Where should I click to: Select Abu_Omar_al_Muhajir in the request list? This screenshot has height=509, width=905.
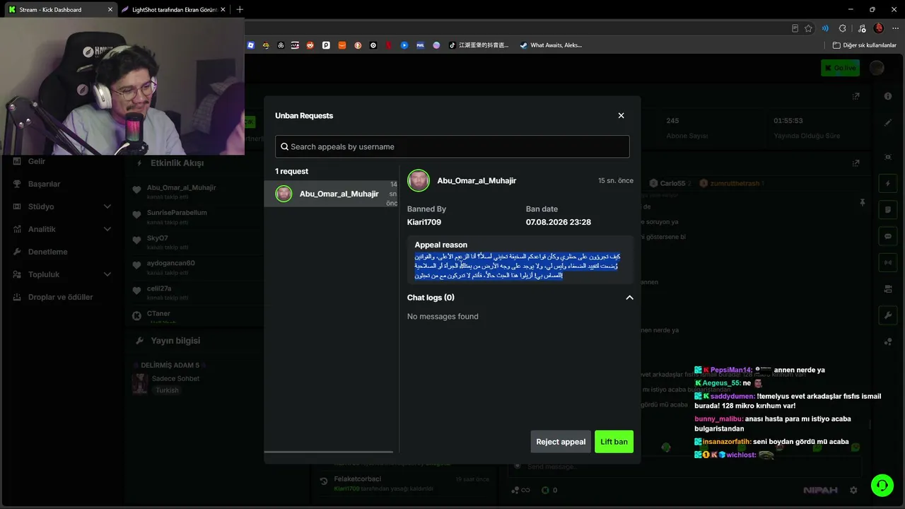(x=332, y=194)
